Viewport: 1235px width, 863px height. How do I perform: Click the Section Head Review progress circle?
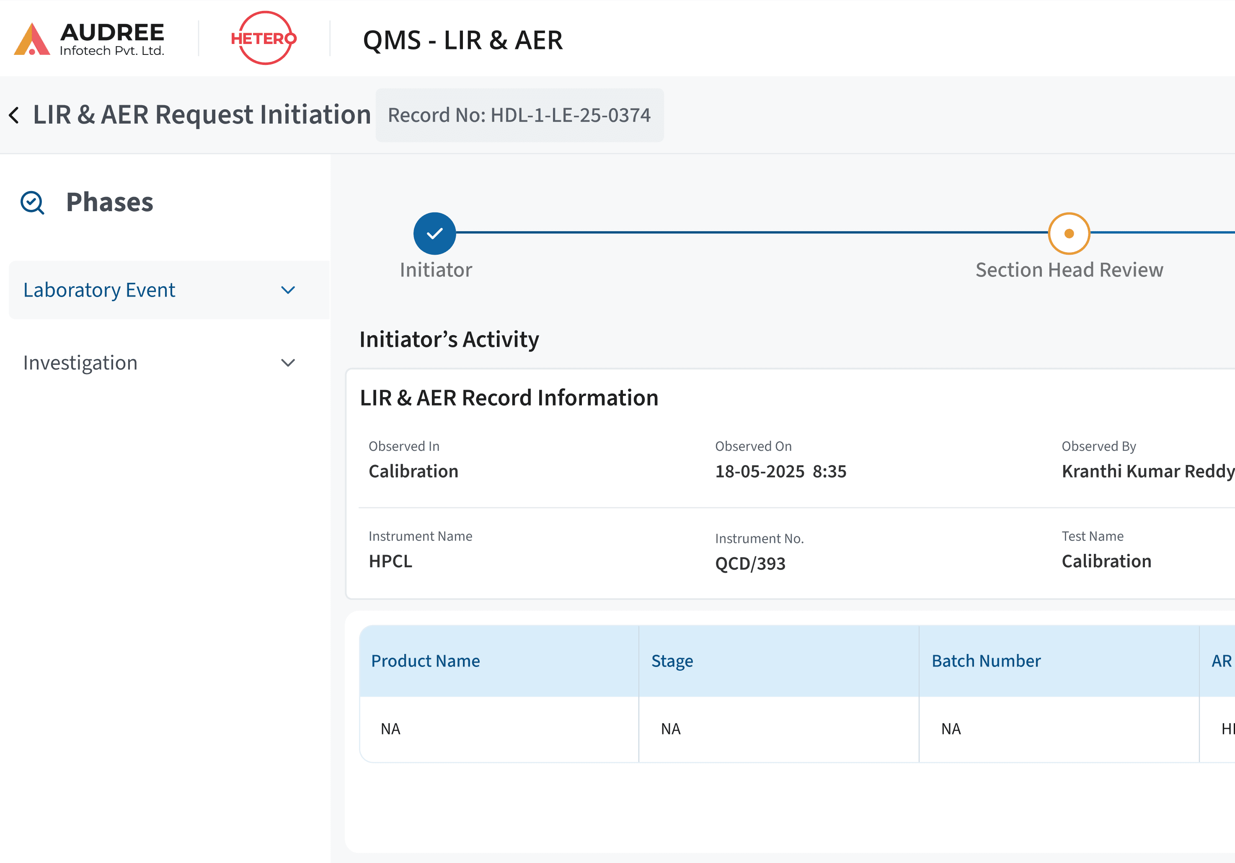(1068, 233)
